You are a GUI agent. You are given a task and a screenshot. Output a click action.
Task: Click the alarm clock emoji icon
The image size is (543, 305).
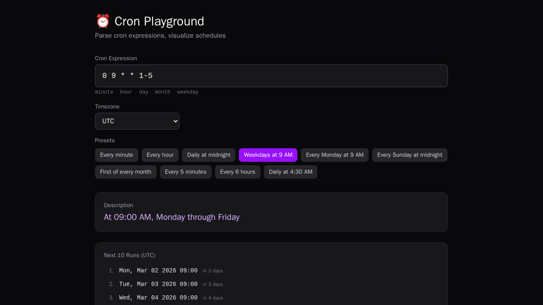tap(103, 20)
